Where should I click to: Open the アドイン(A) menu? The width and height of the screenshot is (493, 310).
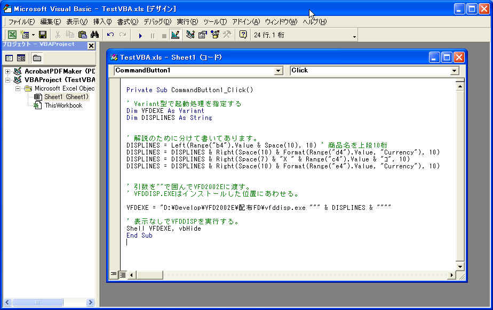[246, 22]
